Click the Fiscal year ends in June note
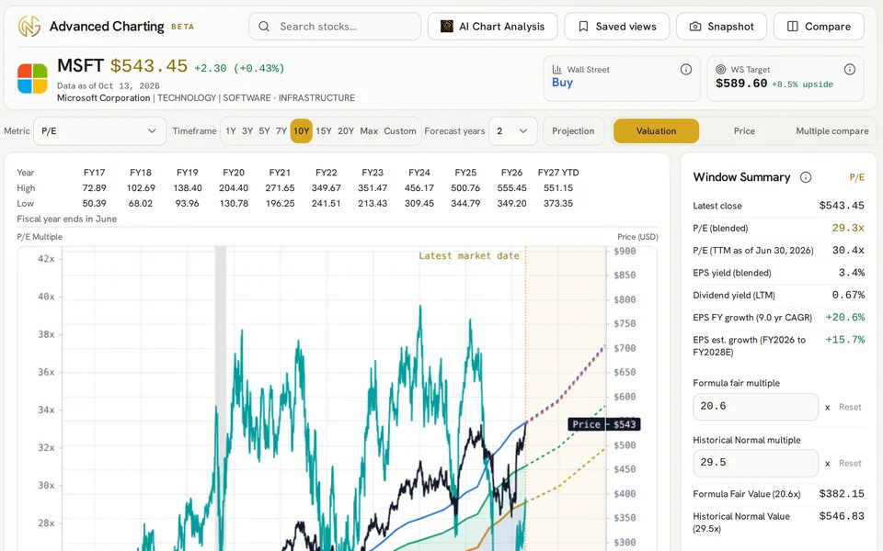 [67, 219]
